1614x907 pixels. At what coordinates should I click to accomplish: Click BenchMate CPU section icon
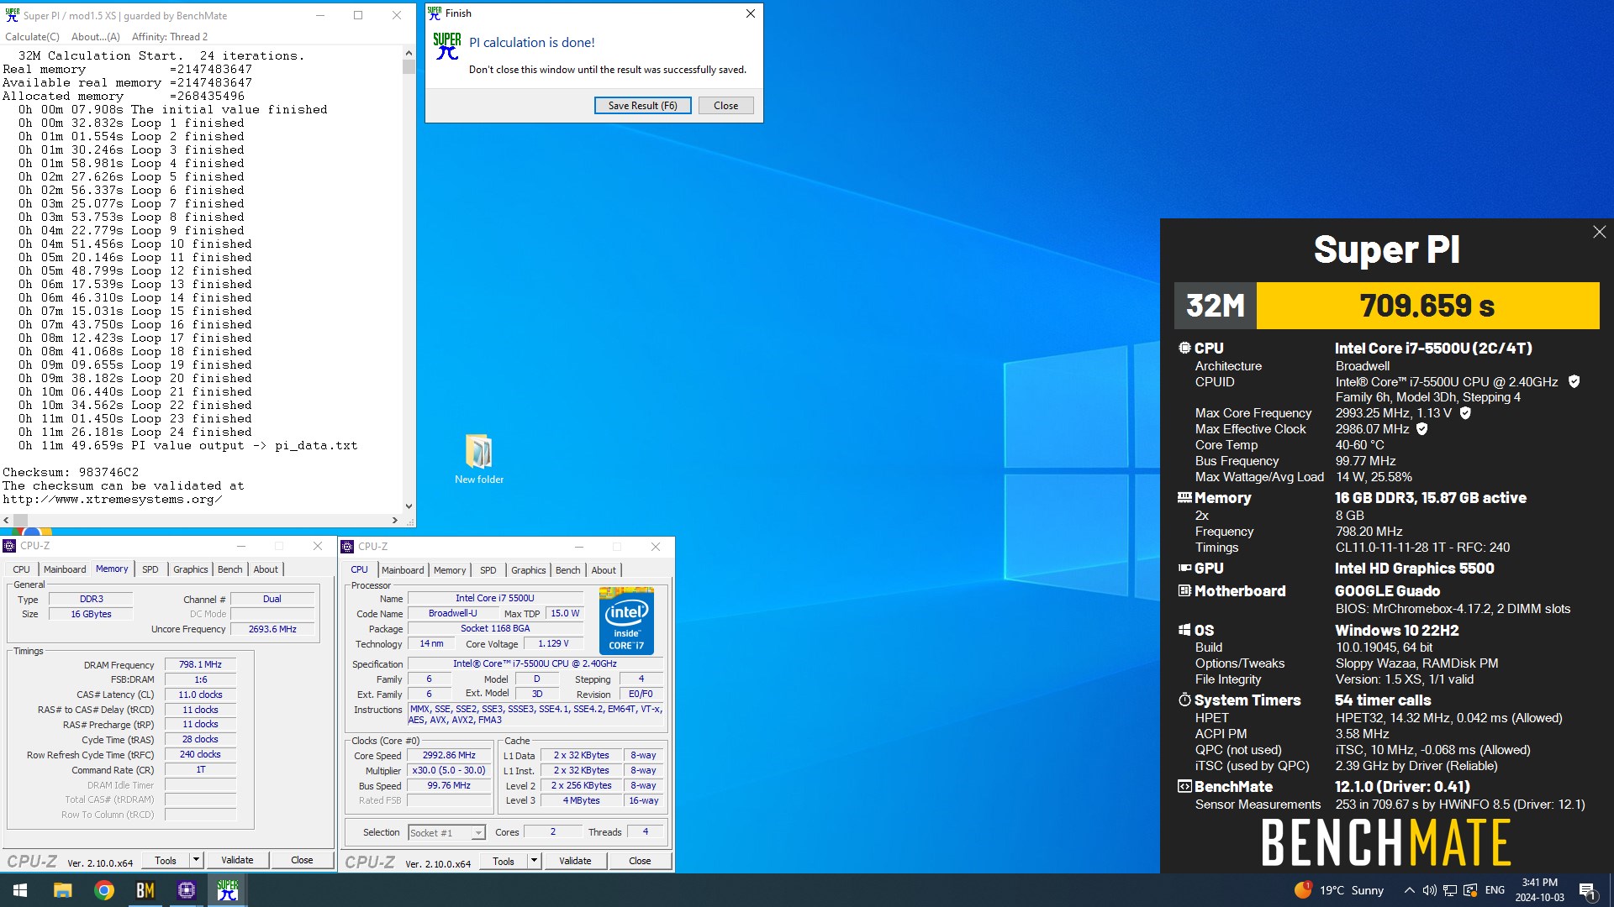pos(1184,348)
